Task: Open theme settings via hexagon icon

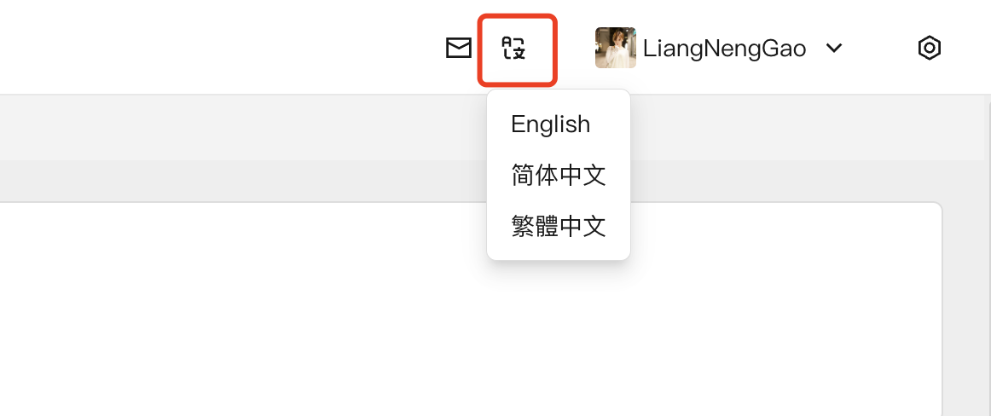Action: click(929, 49)
